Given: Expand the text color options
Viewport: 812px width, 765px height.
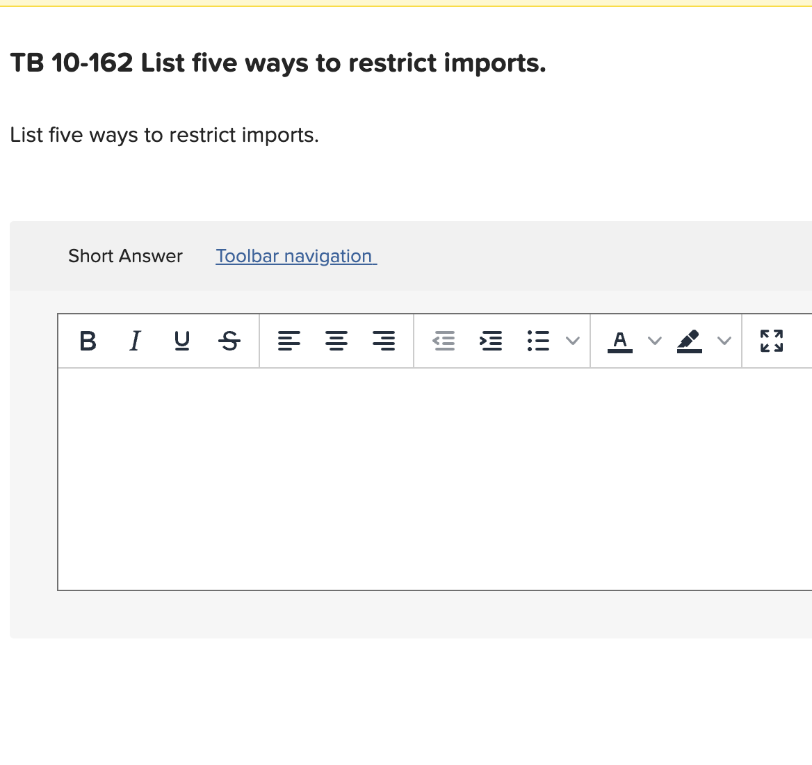Looking at the screenshot, I should (653, 341).
